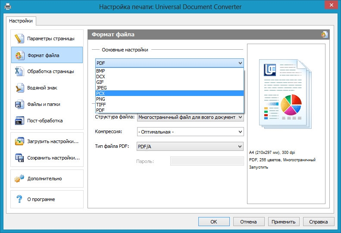Click the Обработка страницы scissors icon

19,71
